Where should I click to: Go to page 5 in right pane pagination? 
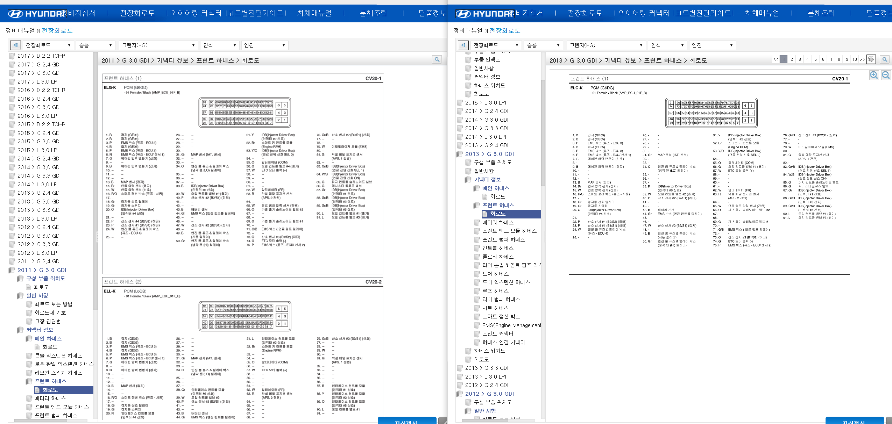(815, 59)
